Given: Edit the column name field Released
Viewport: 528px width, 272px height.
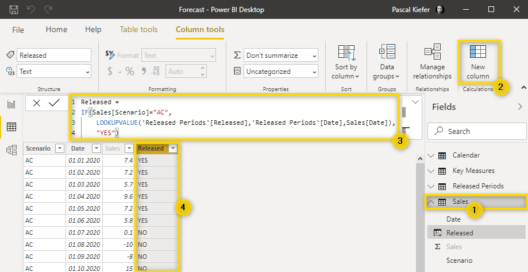Looking at the screenshot, I should tap(54, 56).
